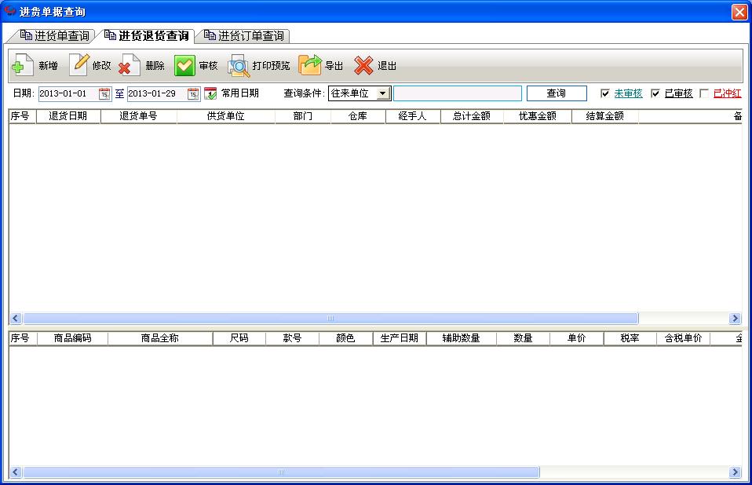752x485 pixels.
Task: Click the 导出 (export) icon
Action: click(x=310, y=65)
